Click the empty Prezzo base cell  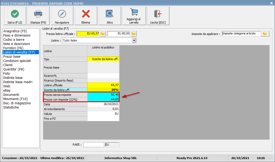tap(103, 67)
